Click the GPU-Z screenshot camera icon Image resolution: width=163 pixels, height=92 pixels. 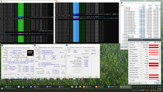click(x=155, y=42)
